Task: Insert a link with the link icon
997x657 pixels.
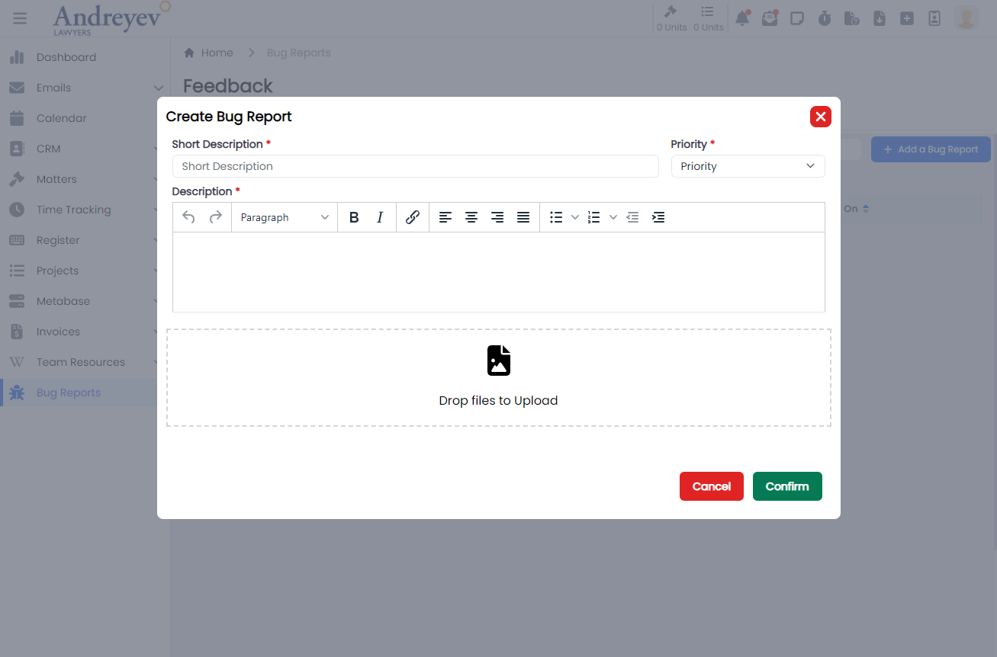Action: click(413, 217)
